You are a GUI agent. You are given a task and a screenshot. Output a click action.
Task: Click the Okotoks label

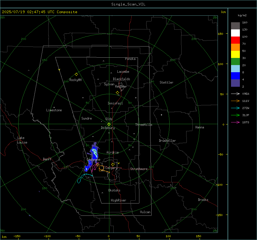pos(114,190)
